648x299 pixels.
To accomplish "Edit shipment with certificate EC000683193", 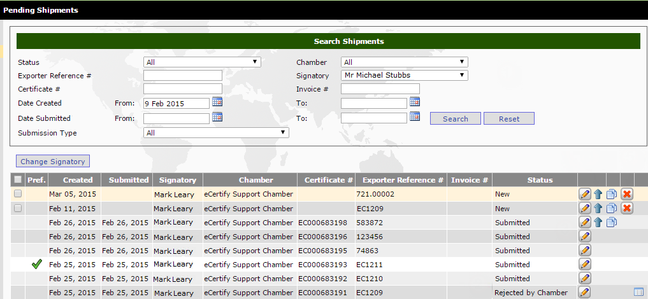I will tap(584, 264).
